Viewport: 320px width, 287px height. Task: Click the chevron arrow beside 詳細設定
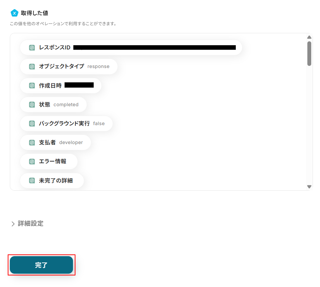13,224
